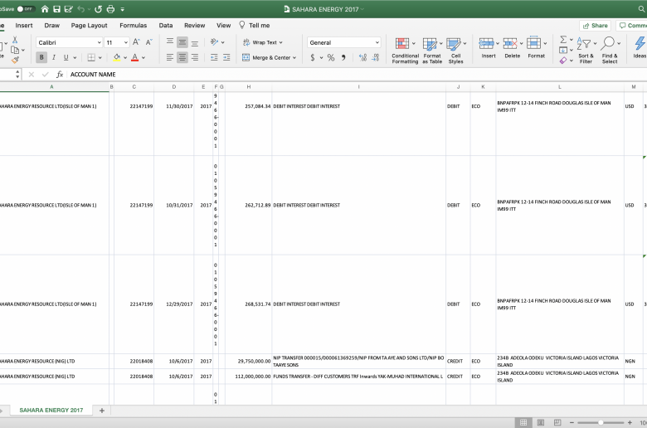The image size is (647, 428).
Task: Open the Review tab
Action: click(x=195, y=25)
